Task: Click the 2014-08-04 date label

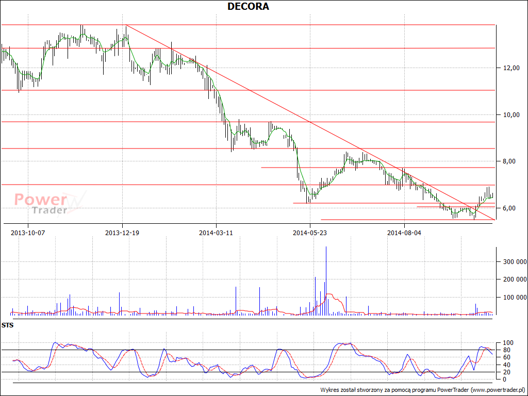Action: [x=404, y=233]
